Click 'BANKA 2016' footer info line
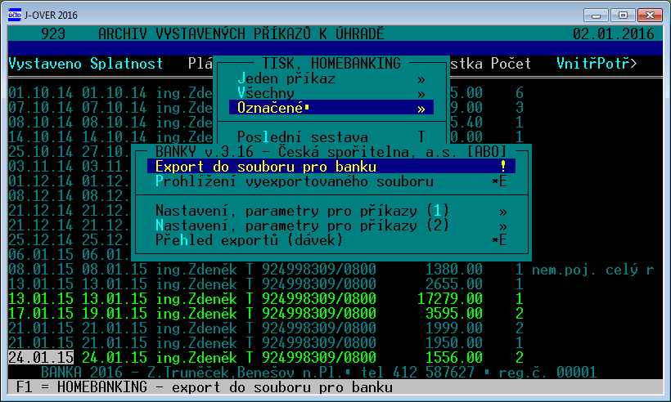 [x=319, y=372]
